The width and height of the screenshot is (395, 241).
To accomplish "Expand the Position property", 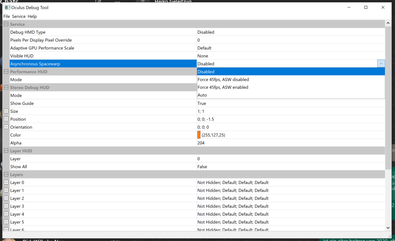I will pyautogui.click(x=6, y=119).
